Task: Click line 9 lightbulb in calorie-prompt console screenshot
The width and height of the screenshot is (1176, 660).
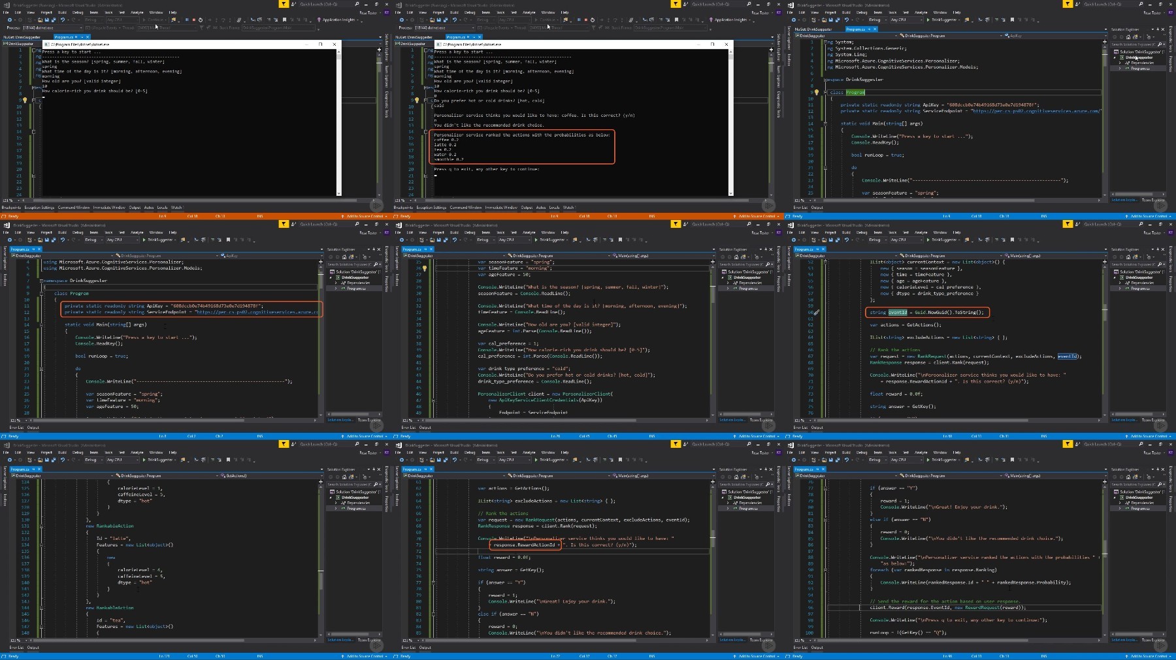Action: [25, 100]
